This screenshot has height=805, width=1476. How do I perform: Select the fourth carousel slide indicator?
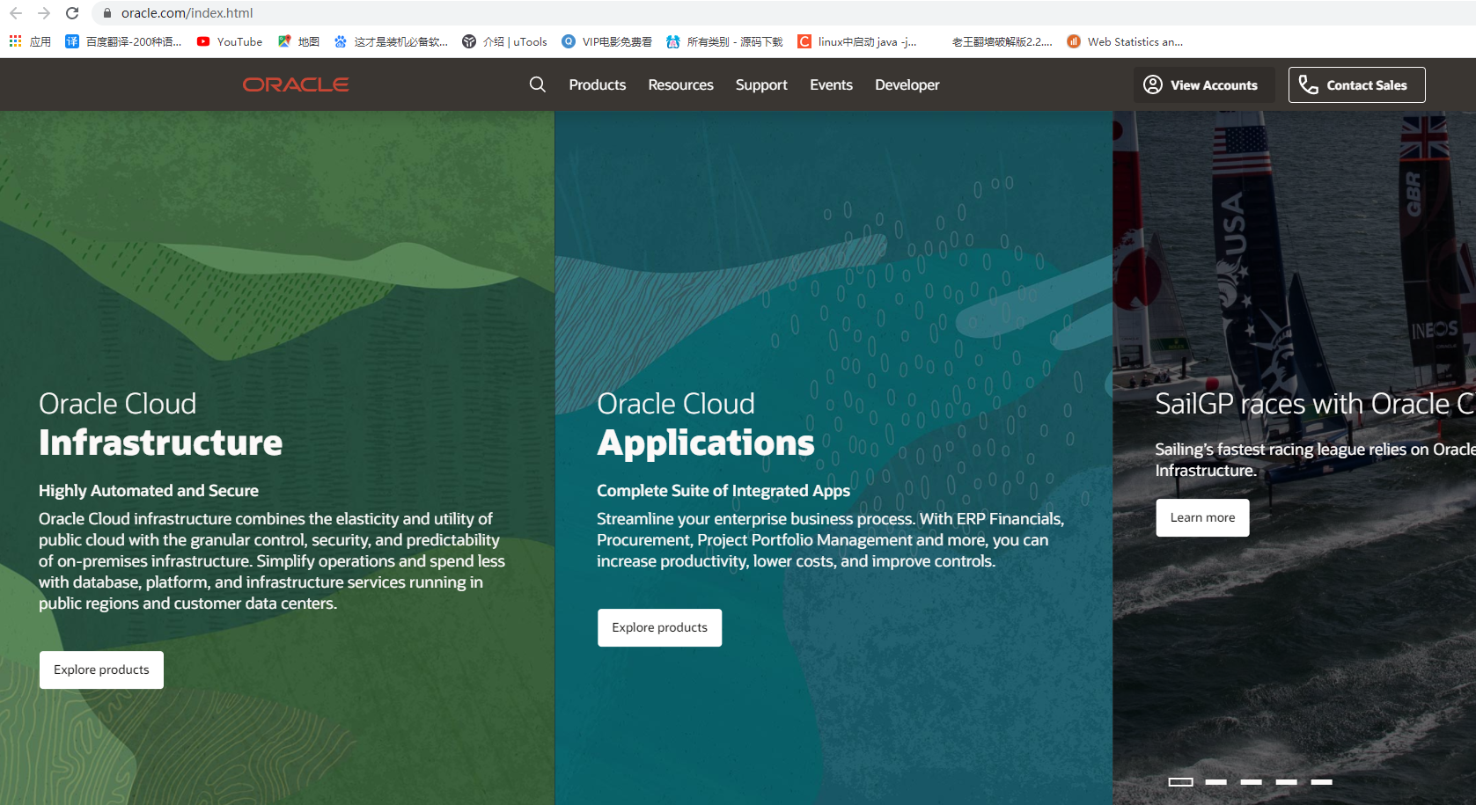(1287, 781)
